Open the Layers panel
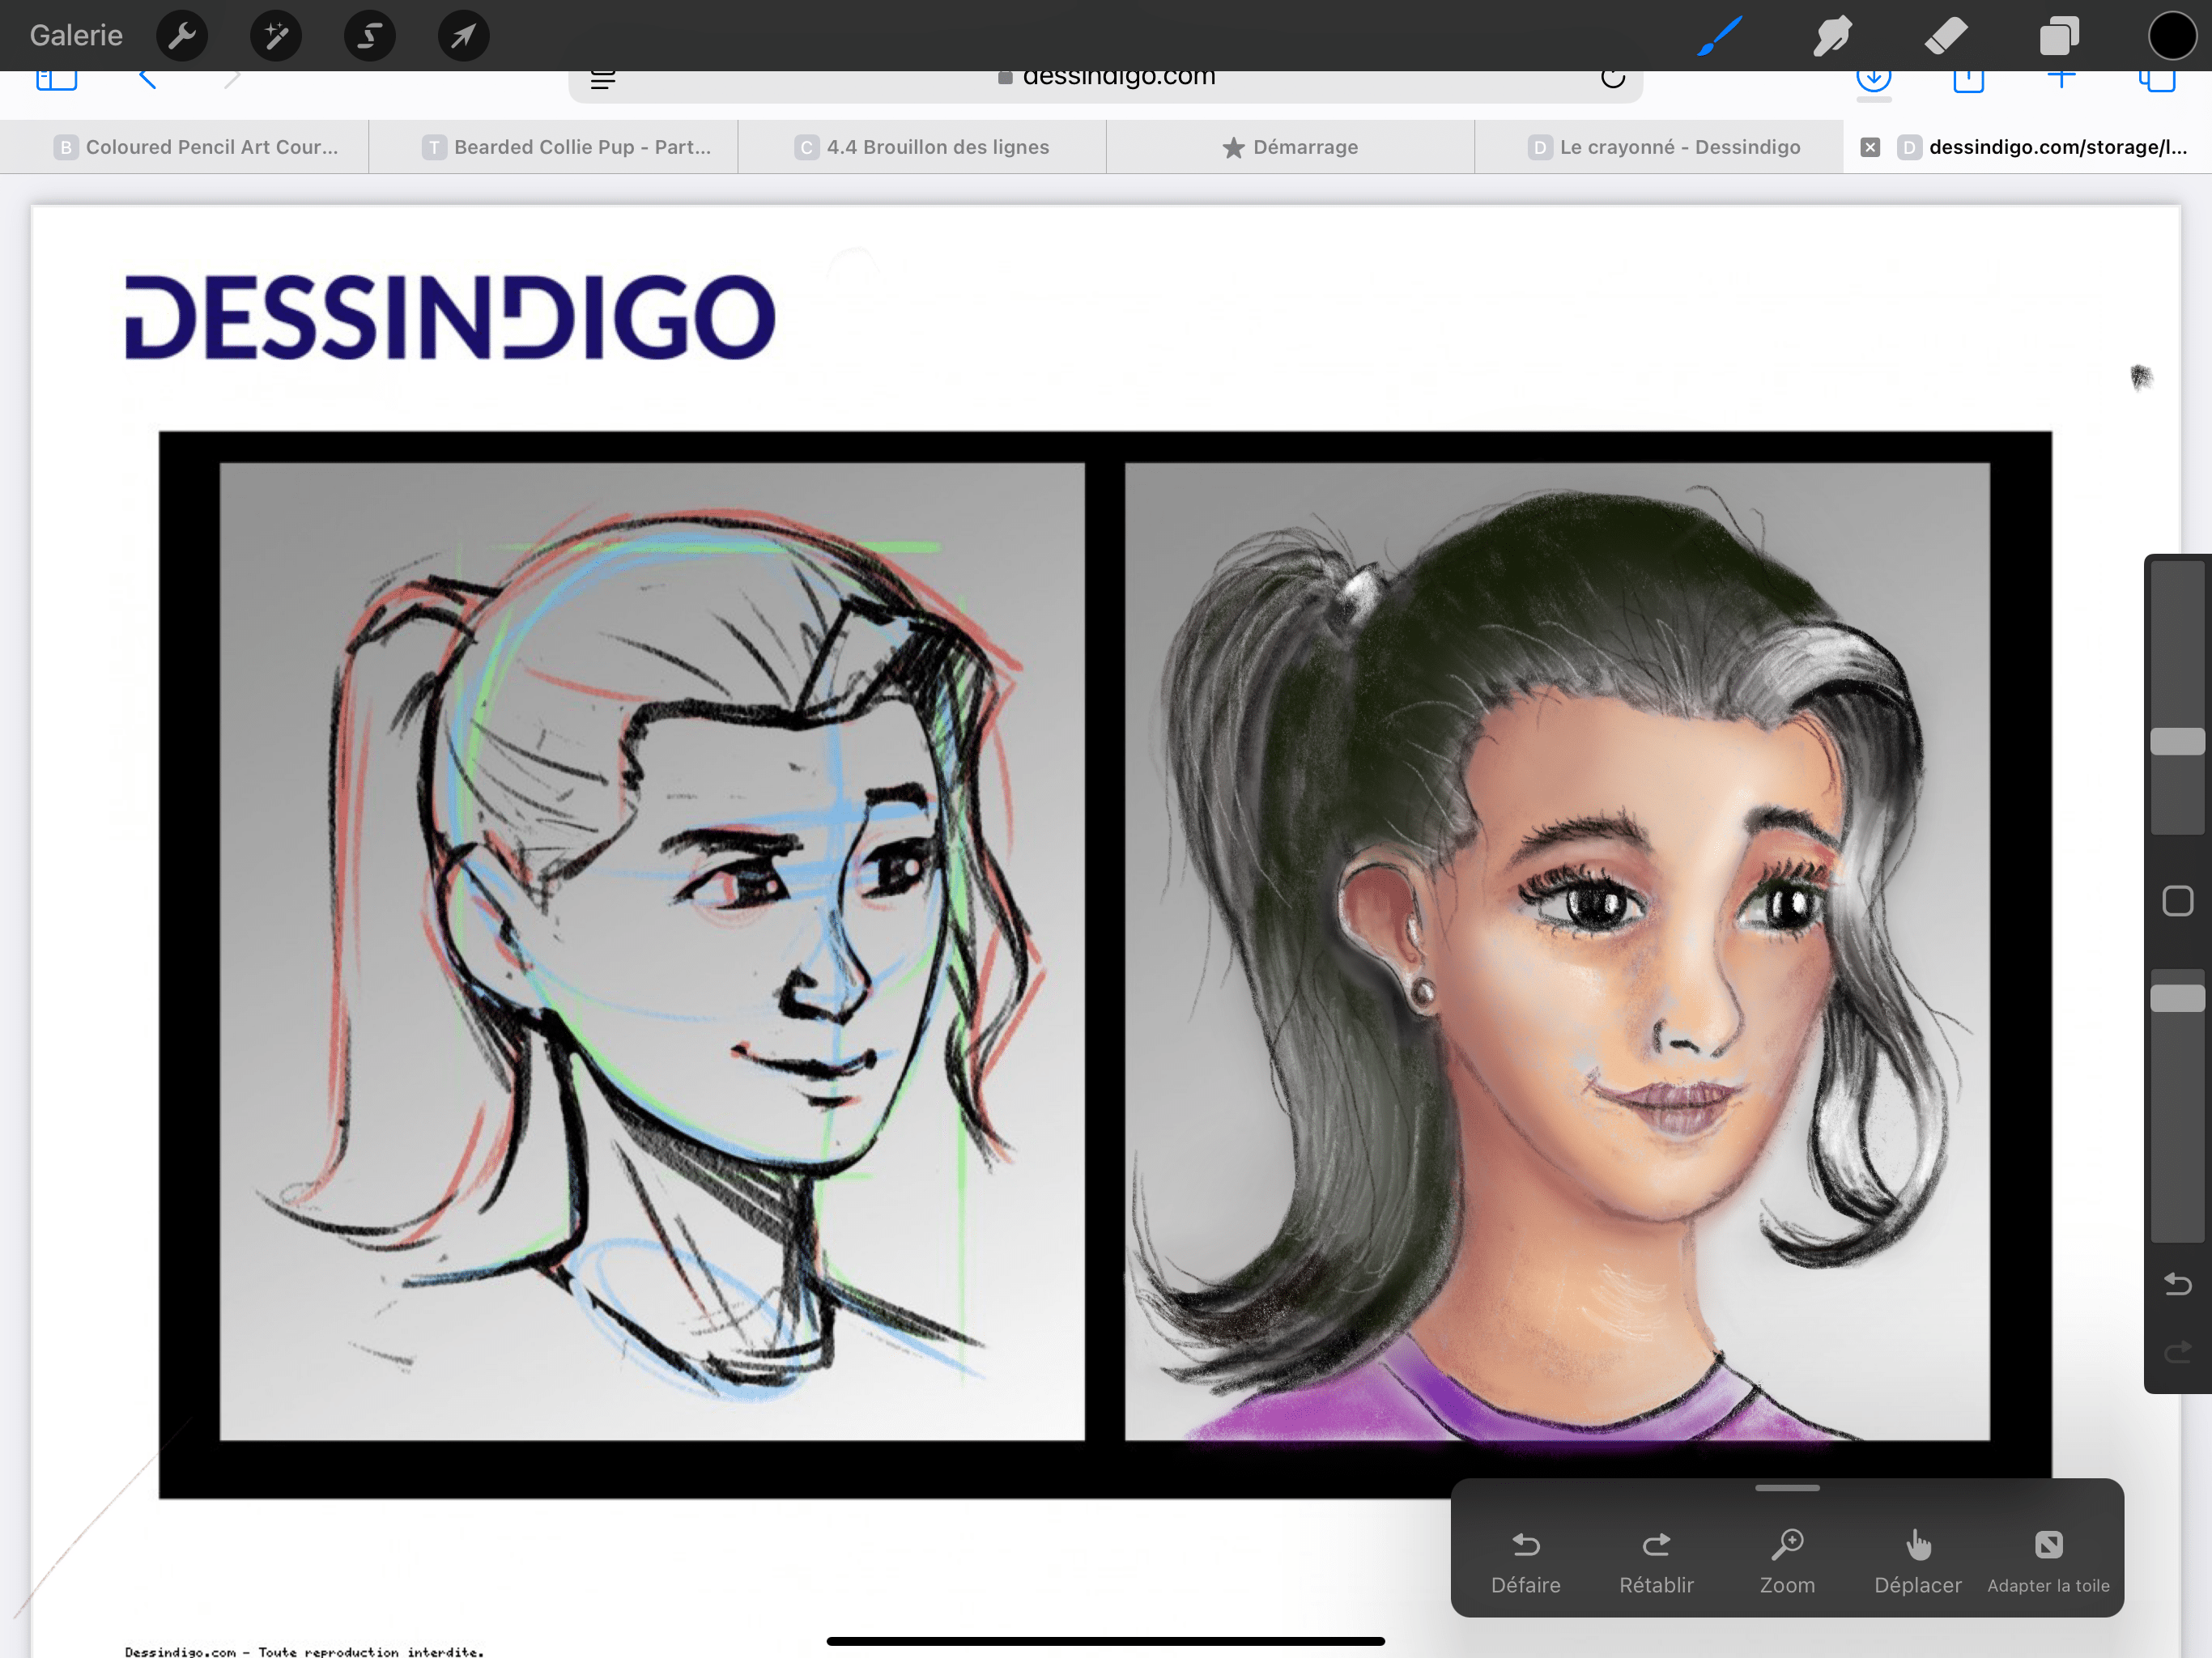 2059,37
